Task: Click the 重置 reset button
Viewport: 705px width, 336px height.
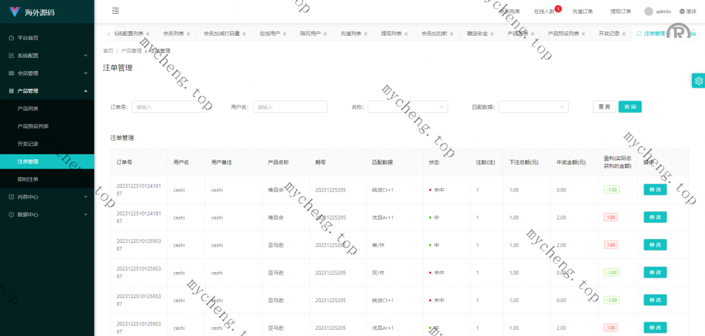Action: [x=604, y=107]
